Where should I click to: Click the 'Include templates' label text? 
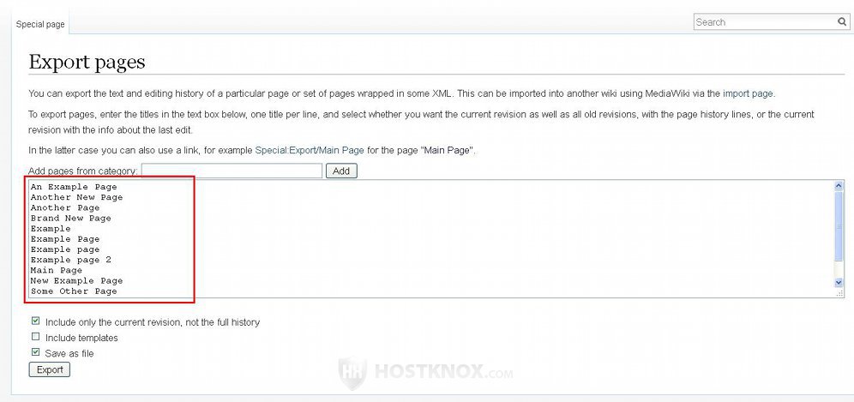click(x=81, y=338)
